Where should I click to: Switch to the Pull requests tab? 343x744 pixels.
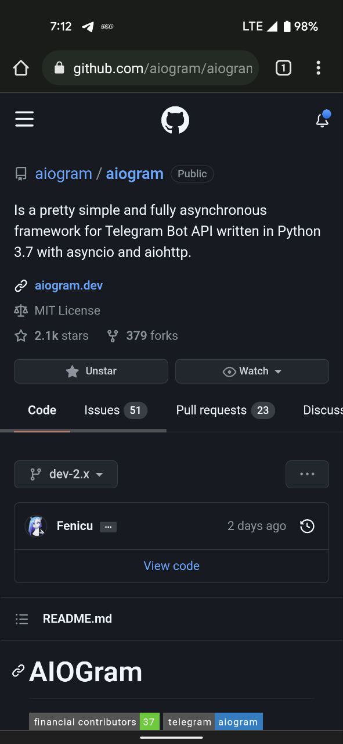click(x=225, y=410)
